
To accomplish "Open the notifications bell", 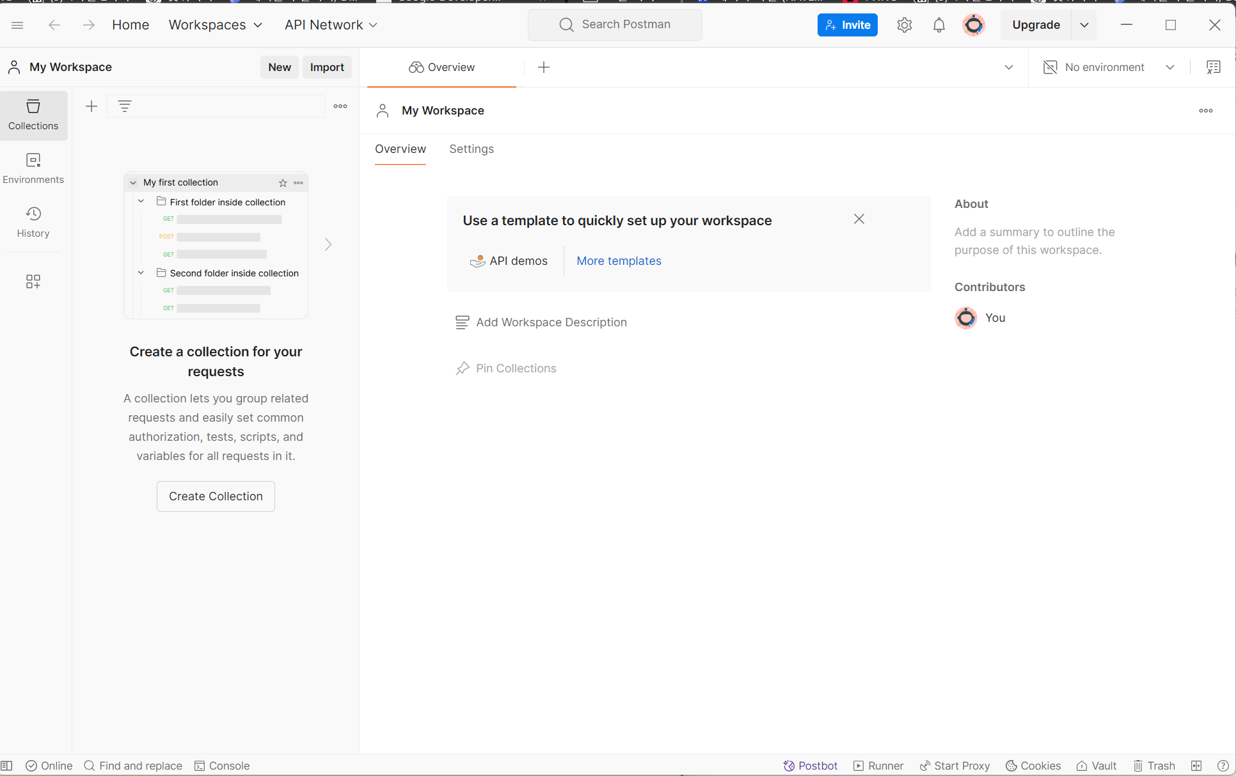I will point(939,25).
